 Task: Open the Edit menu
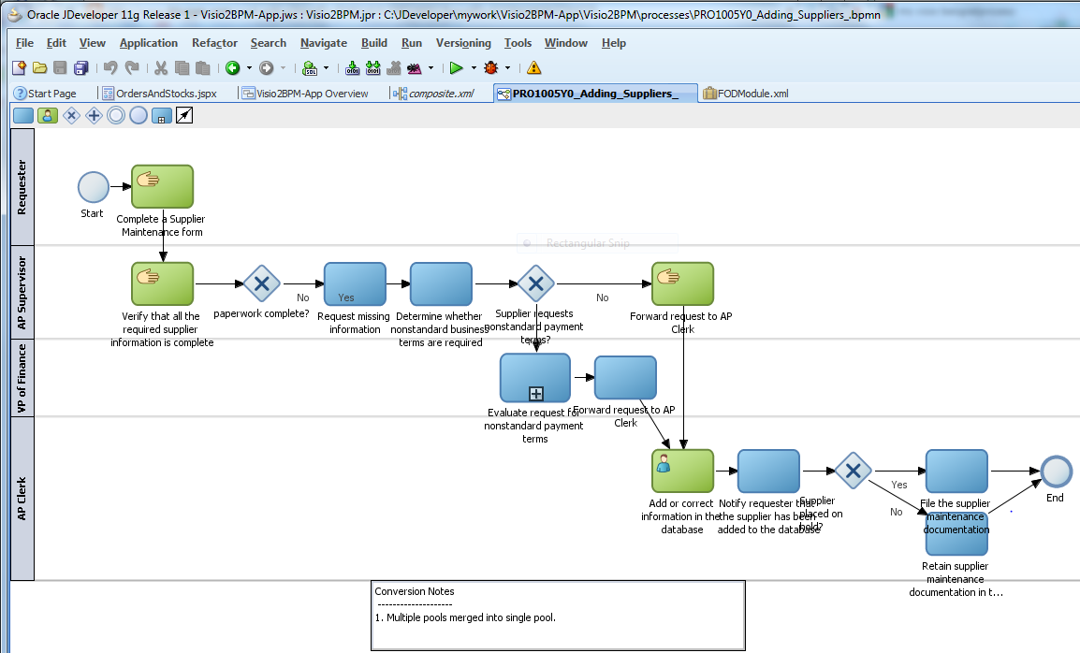[56, 43]
